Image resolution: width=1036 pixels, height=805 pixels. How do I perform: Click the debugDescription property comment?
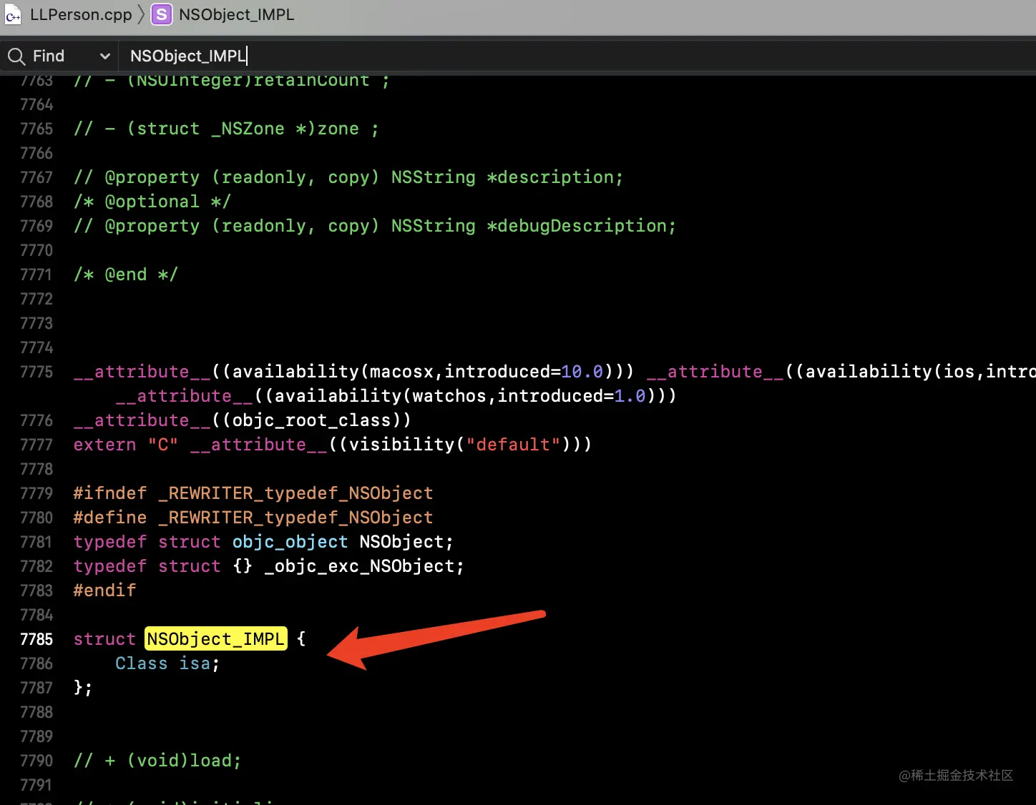click(x=375, y=225)
